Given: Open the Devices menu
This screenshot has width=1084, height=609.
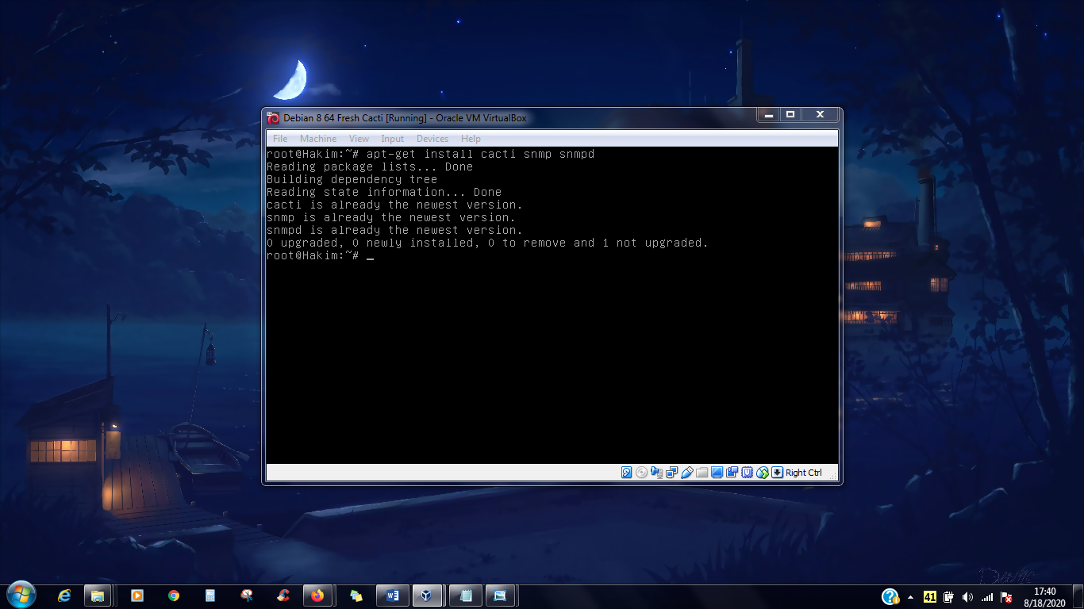Looking at the screenshot, I should pyautogui.click(x=432, y=139).
